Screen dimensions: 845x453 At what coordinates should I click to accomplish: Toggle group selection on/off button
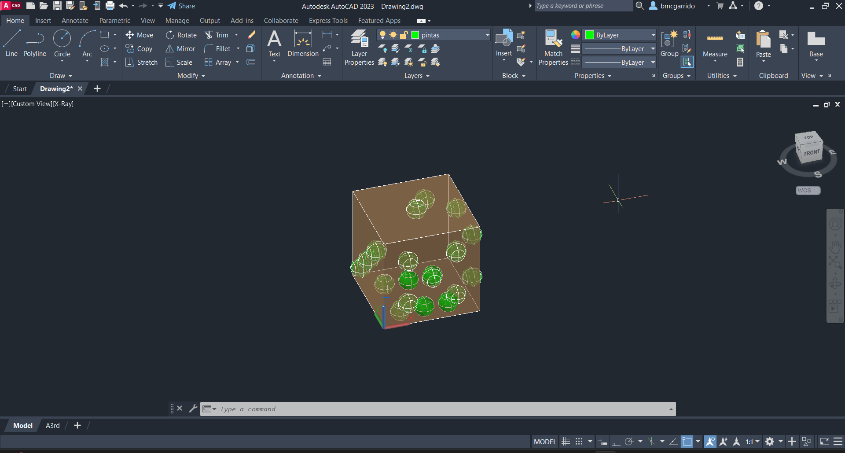(x=687, y=63)
